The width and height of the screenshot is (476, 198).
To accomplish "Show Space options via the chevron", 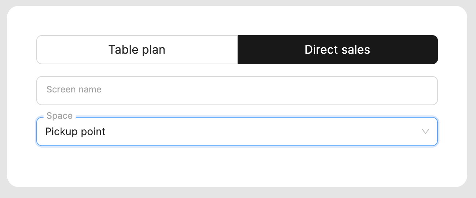I will 425,132.
